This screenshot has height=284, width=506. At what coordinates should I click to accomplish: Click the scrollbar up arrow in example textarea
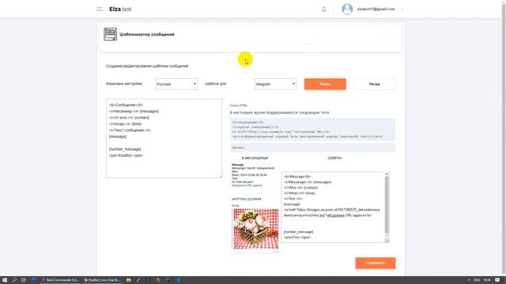pyautogui.click(x=387, y=174)
